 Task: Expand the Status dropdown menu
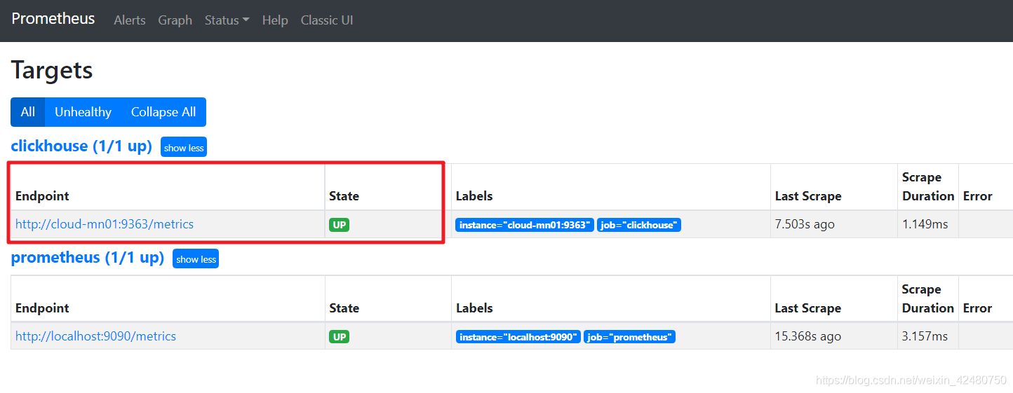pos(227,20)
